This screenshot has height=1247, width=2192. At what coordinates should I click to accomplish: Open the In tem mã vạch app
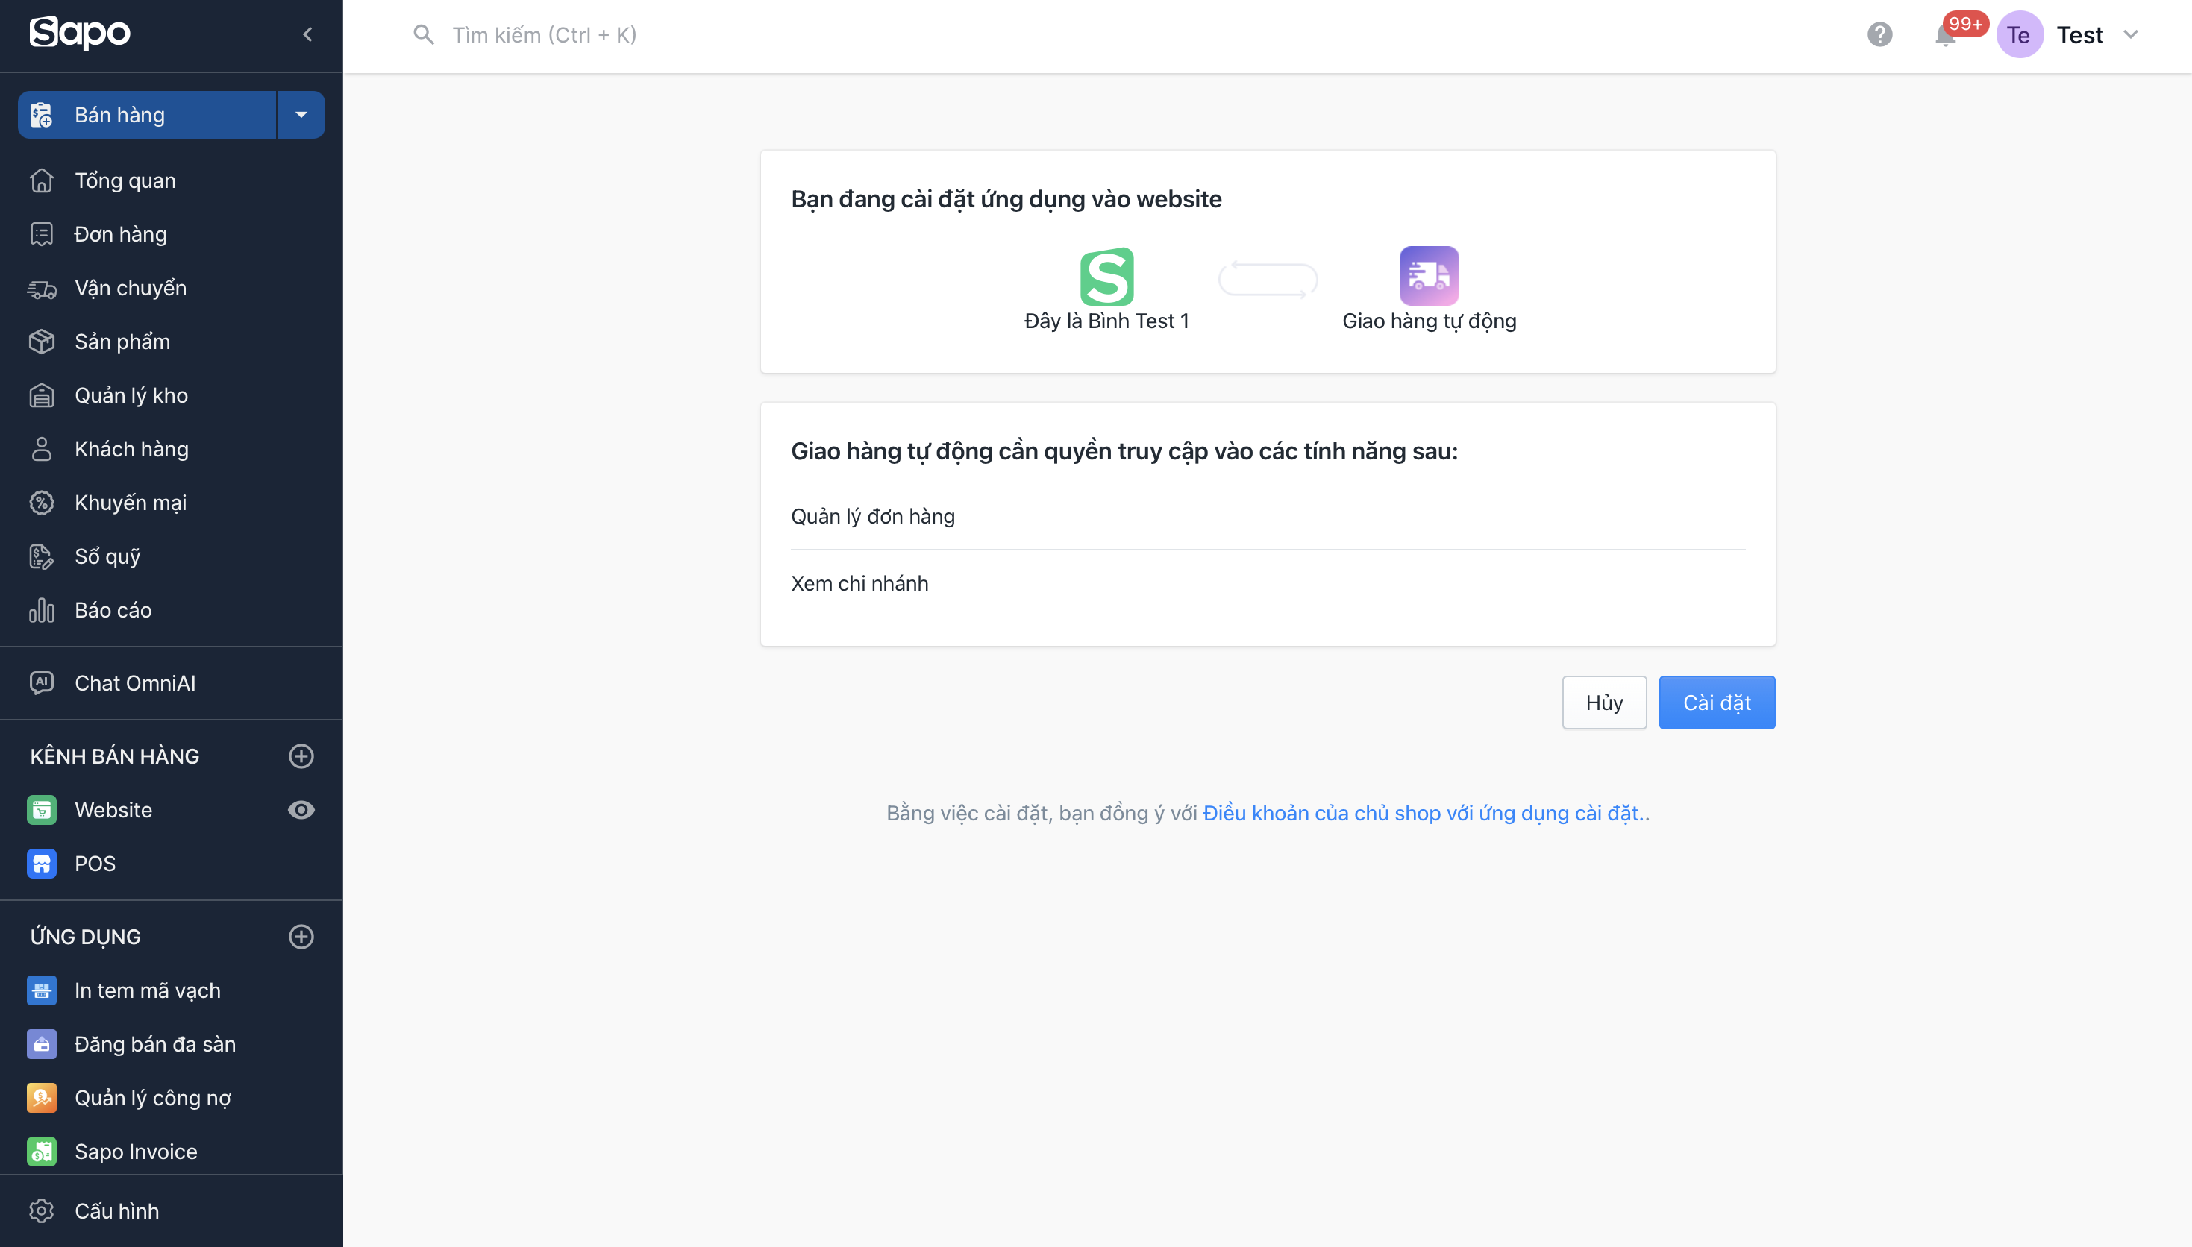click(x=146, y=990)
